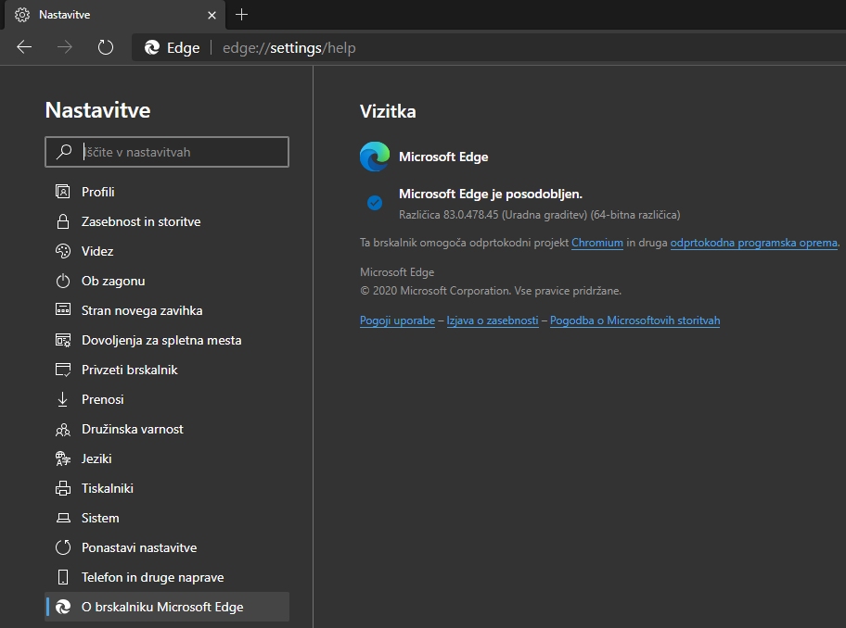Reload the page with the refresh icon

pos(106,47)
